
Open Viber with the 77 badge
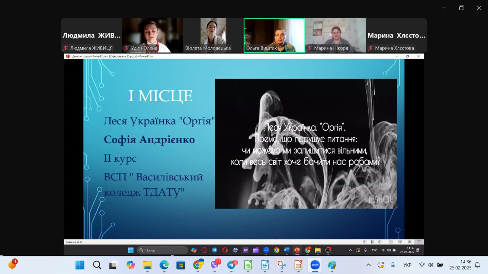(x=215, y=265)
